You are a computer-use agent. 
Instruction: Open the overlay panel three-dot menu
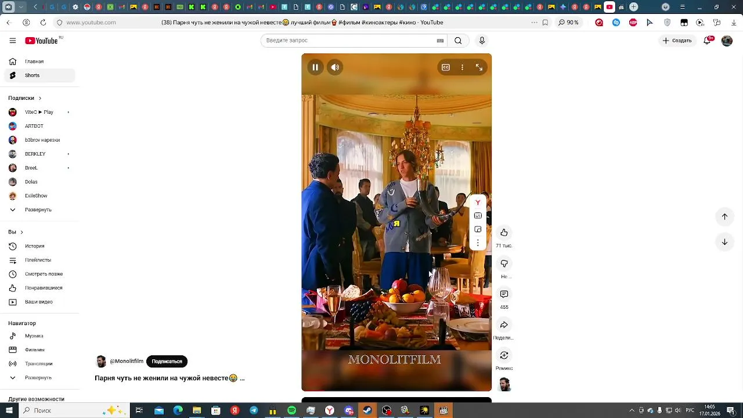pos(478,243)
